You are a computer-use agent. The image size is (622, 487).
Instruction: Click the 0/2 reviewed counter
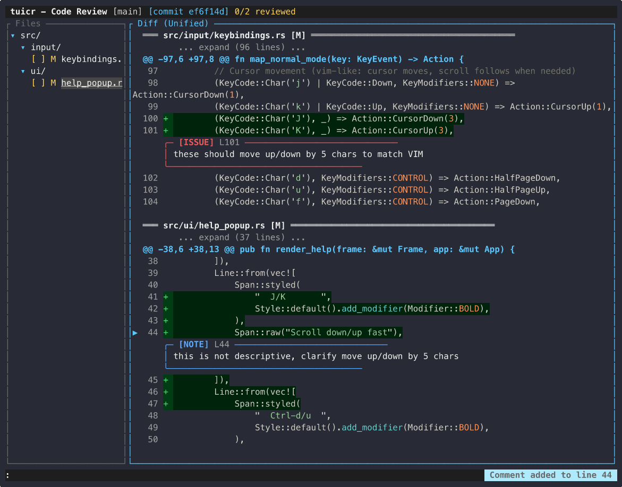265,12
